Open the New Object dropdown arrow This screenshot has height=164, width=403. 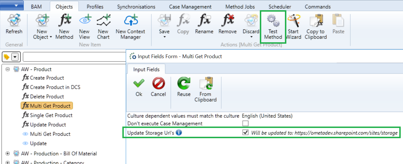51,37
